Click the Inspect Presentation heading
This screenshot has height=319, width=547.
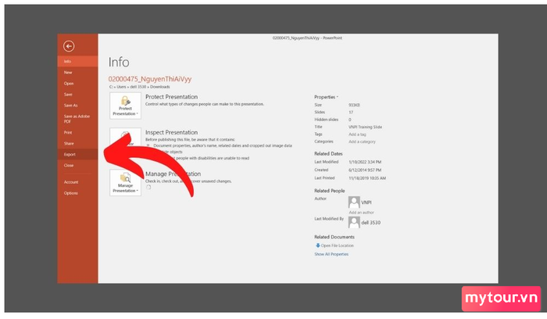(x=171, y=132)
